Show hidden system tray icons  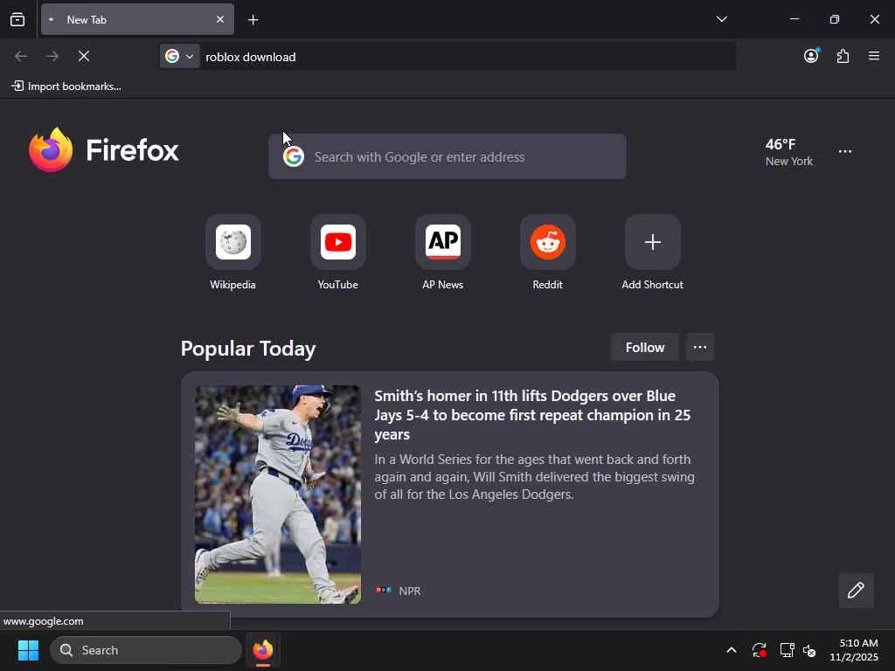732,650
